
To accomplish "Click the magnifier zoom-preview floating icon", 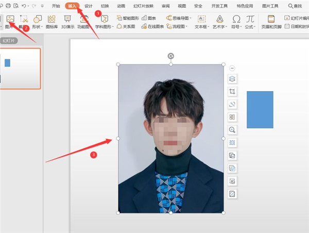I will pos(232,130).
